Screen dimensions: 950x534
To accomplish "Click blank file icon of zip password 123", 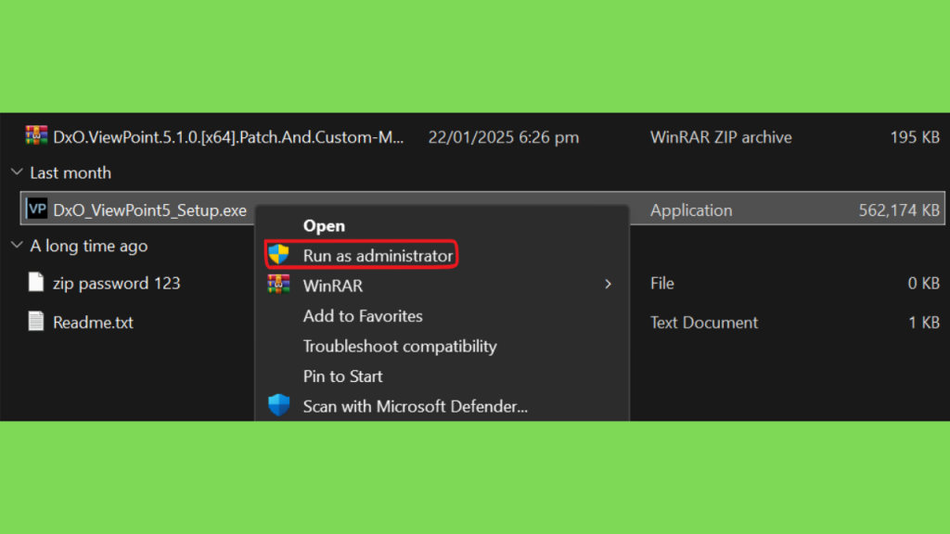I will [x=36, y=282].
